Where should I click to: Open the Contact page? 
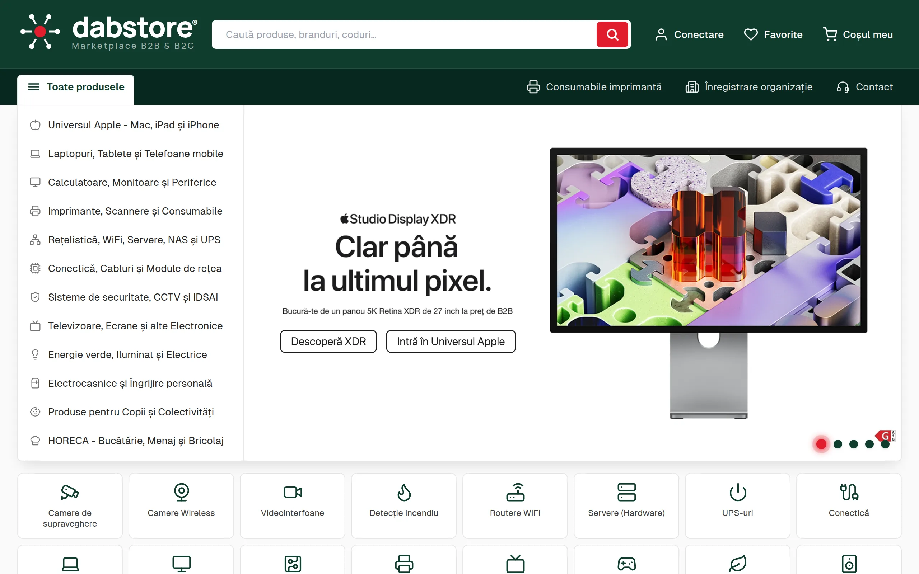pos(864,87)
